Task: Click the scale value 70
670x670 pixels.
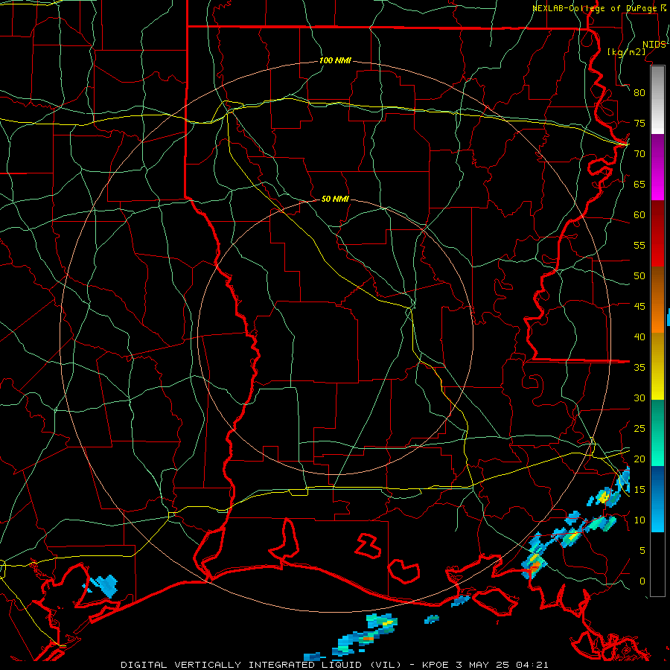Action: click(639, 154)
